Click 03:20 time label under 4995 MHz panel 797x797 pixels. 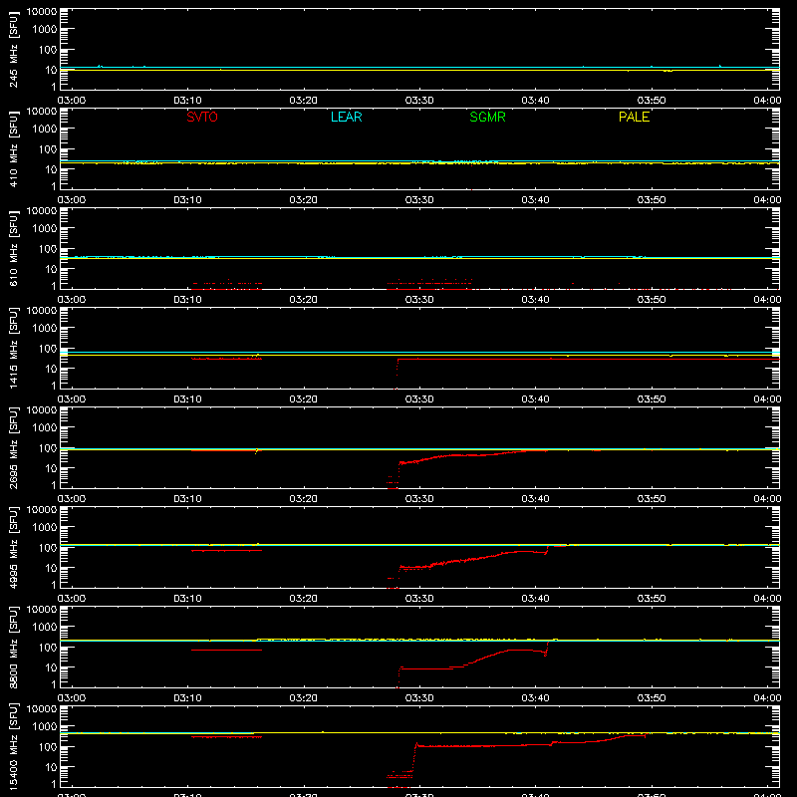pos(304,599)
